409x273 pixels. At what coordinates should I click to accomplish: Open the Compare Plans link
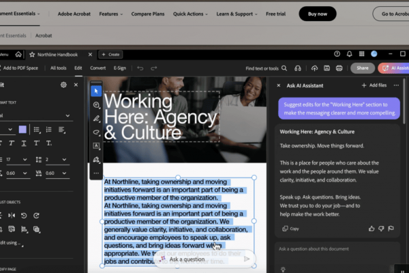[x=148, y=14]
